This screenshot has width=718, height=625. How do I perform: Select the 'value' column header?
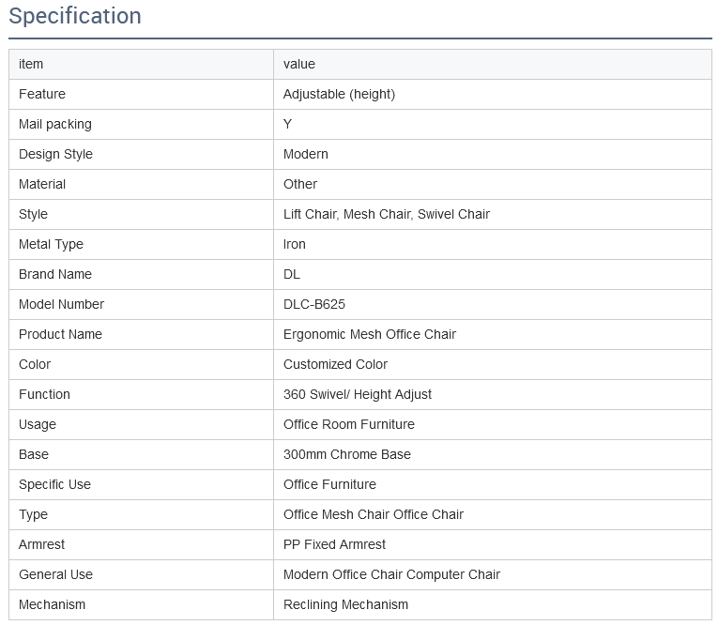(x=299, y=64)
